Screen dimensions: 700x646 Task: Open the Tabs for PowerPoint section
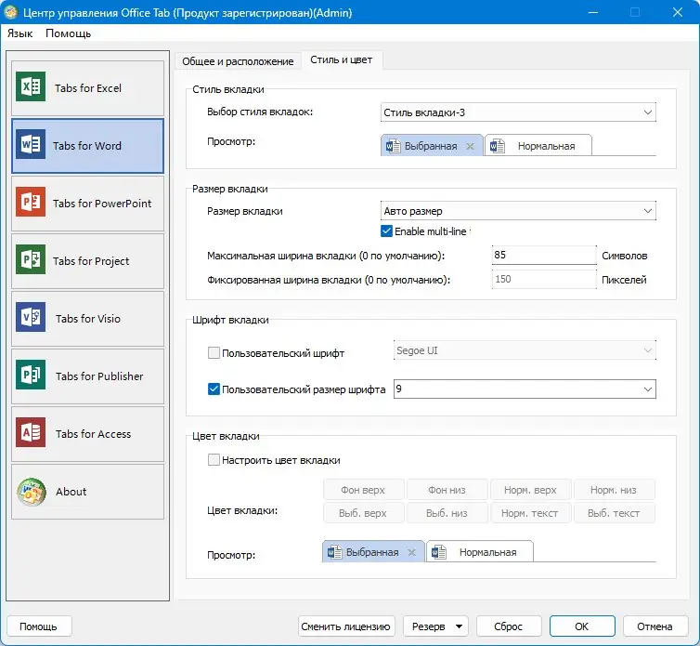87,204
